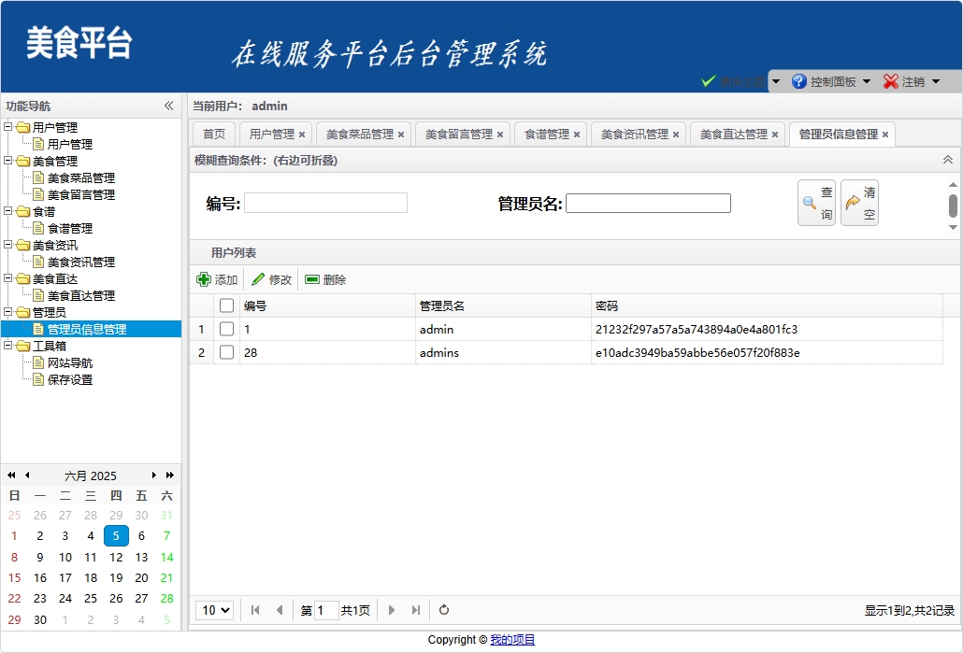Click the green plus Add (添加) icon
Image resolution: width=963 pixels, height=653 pixels.
(204, 278)
